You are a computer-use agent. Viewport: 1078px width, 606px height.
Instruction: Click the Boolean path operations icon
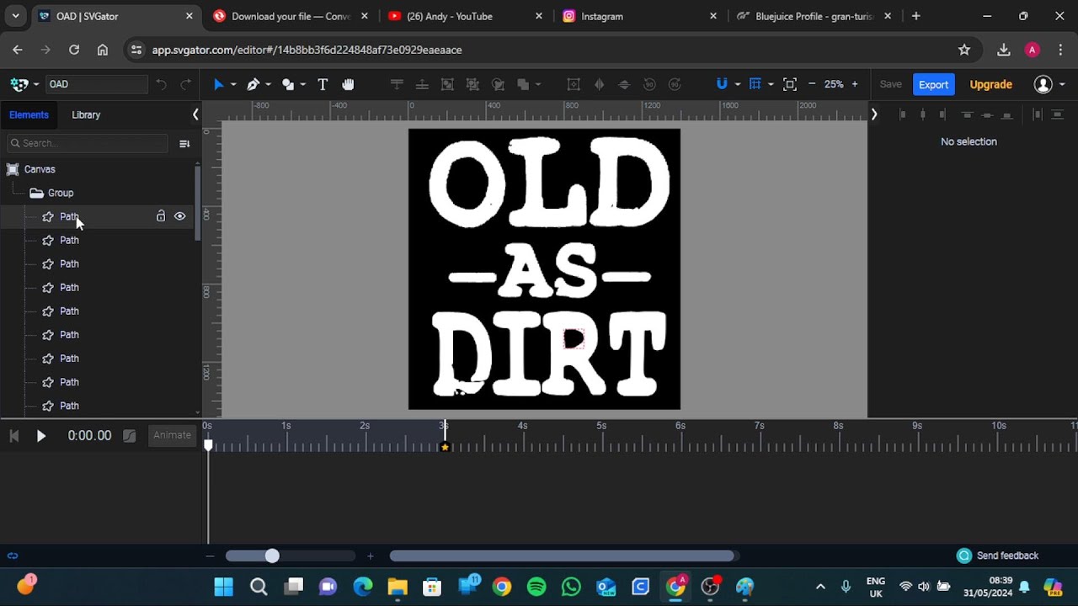coord(523,84)
